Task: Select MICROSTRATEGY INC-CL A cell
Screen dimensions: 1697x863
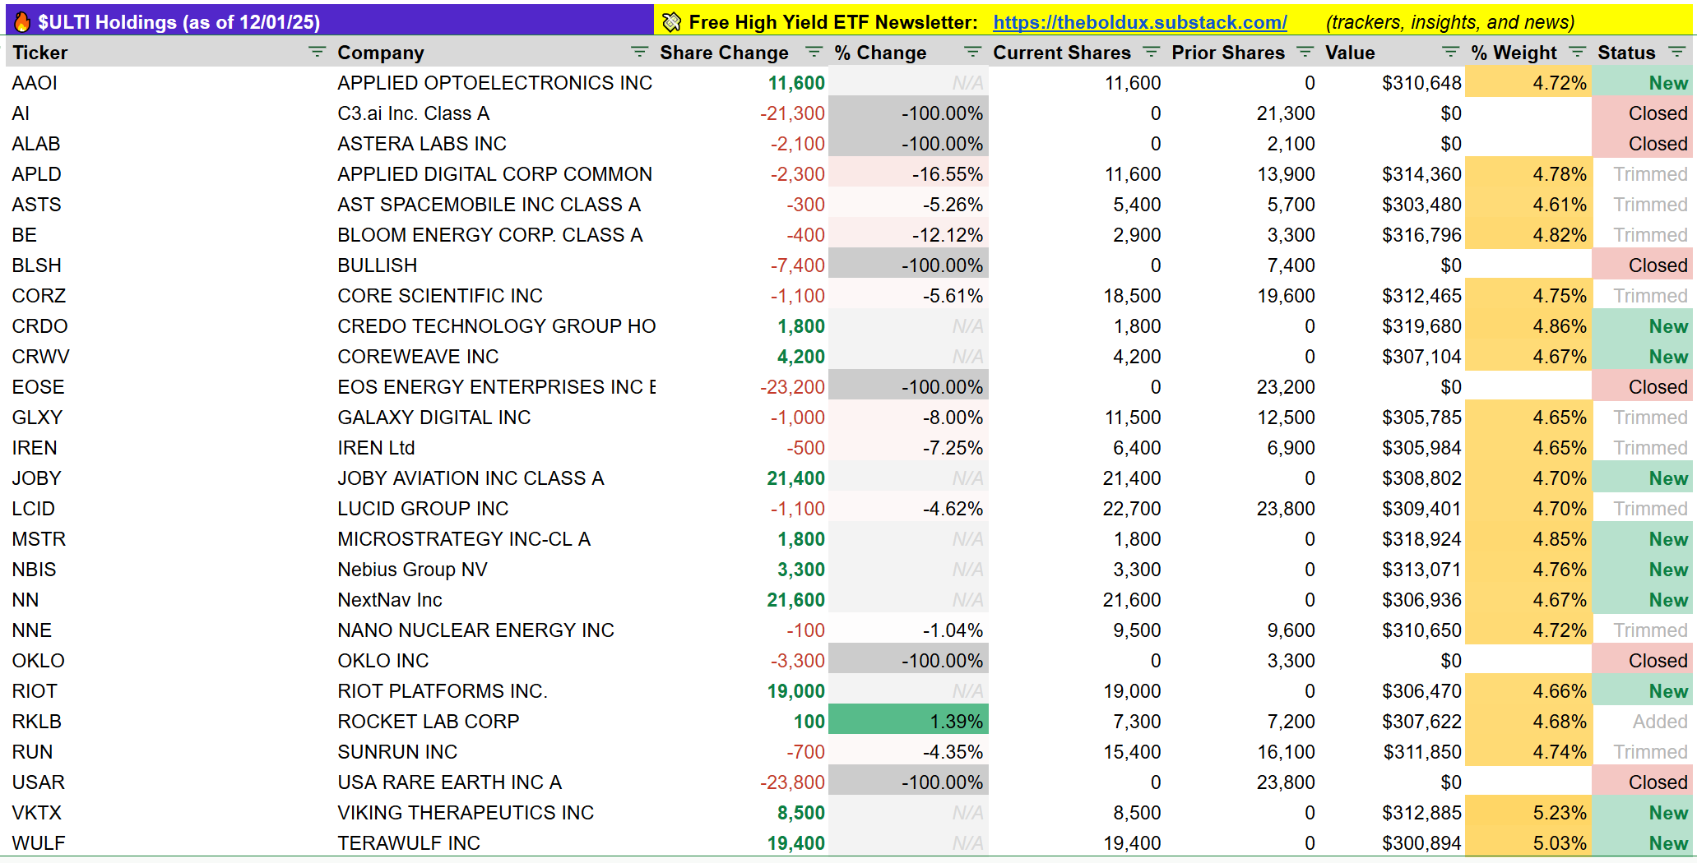Action: pyautogui.click(x=492, y=539)
